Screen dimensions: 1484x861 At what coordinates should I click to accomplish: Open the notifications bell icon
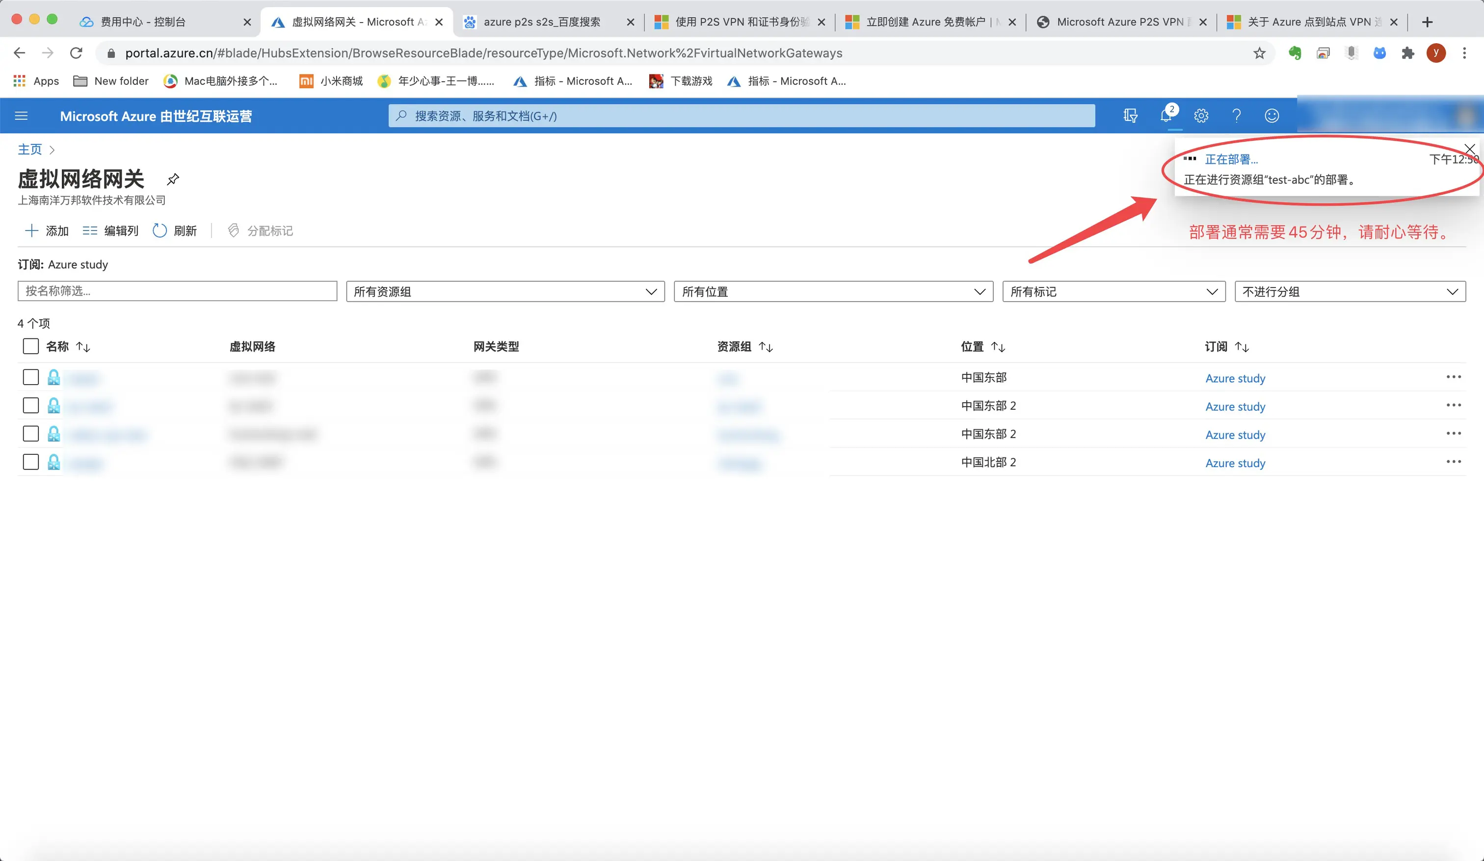click(x=1166, y=115)
